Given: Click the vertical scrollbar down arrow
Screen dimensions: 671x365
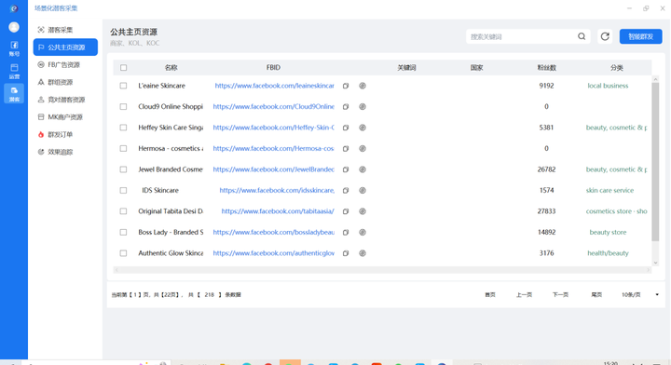Looking at the screenshot, I should pyautogui.click(x=655, y=264).
